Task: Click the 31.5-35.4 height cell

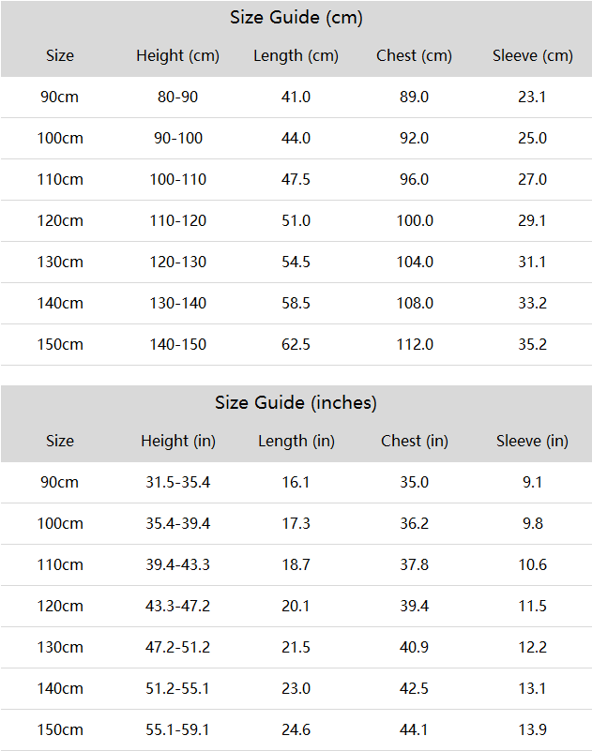Action: (178, 482)
